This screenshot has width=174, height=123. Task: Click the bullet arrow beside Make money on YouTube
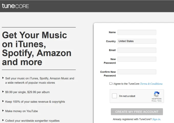[3, 110]
